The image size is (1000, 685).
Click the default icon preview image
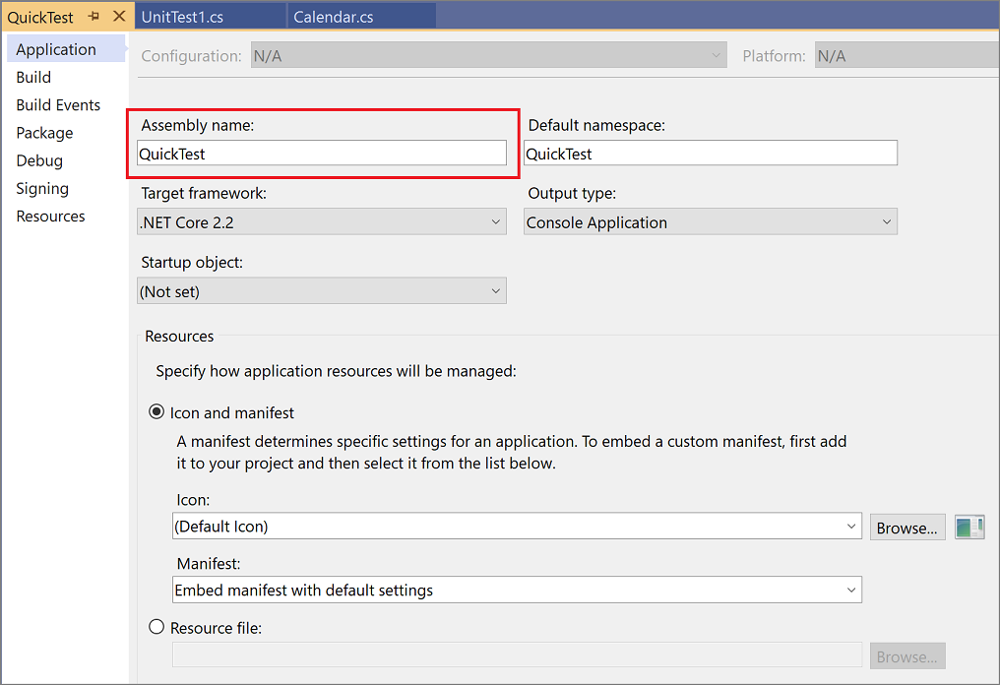[969, 528]
